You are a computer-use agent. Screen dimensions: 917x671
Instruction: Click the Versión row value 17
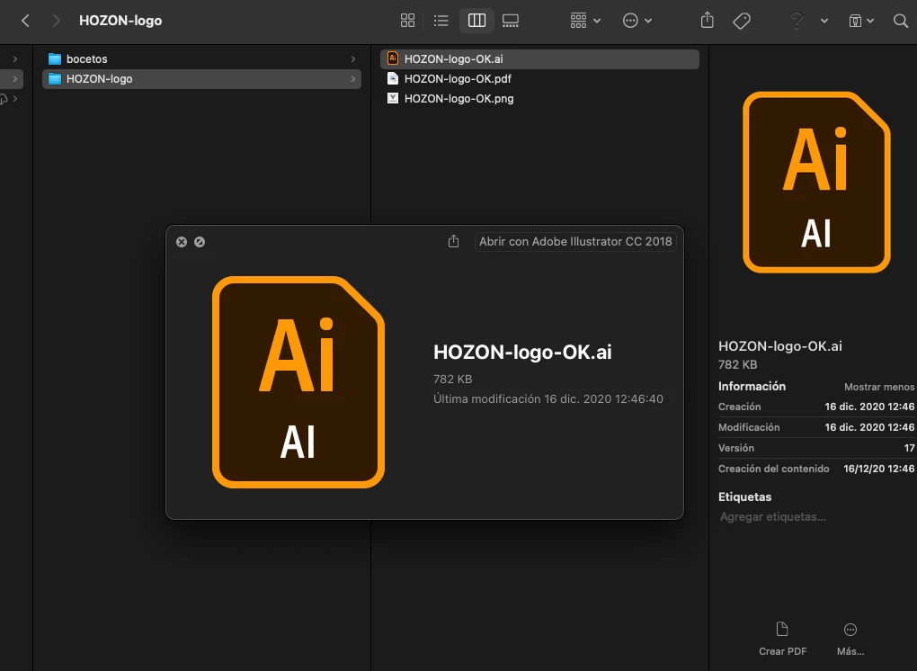tap(910, 448)
